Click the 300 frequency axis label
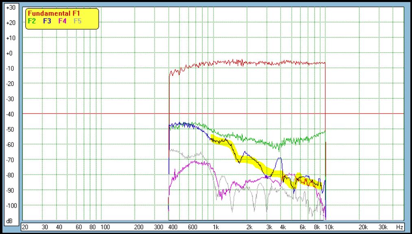This screenshot has width=412, height=234. pyautogui.click(x=159, y=227)
